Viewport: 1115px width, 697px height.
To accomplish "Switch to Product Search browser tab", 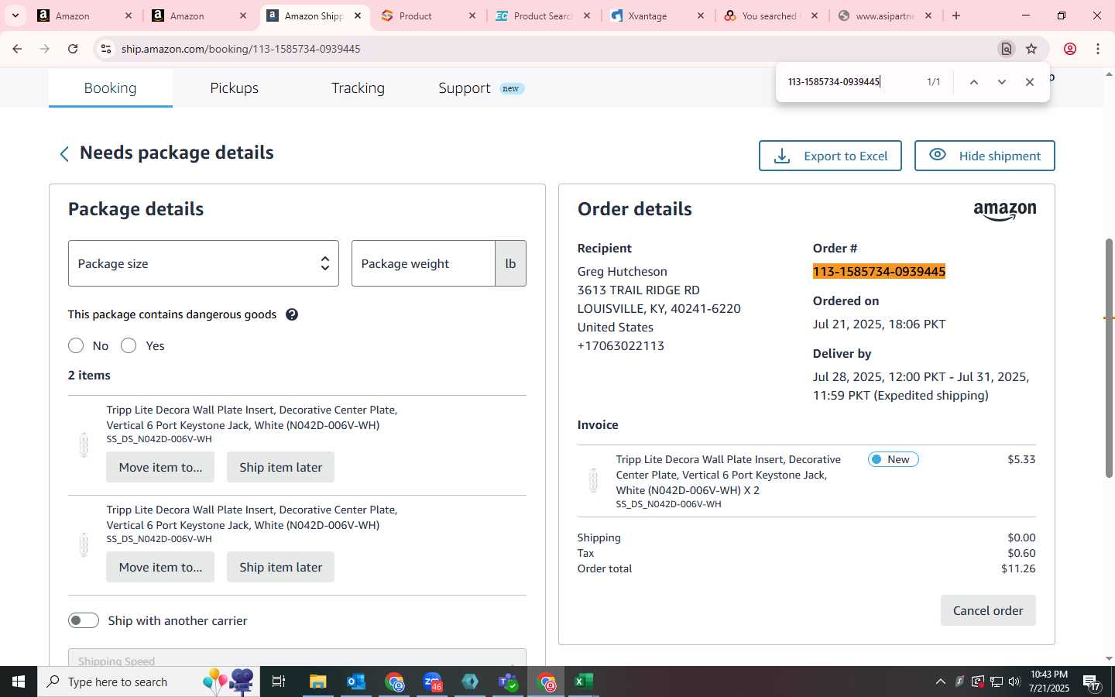I will coord(542,15).
